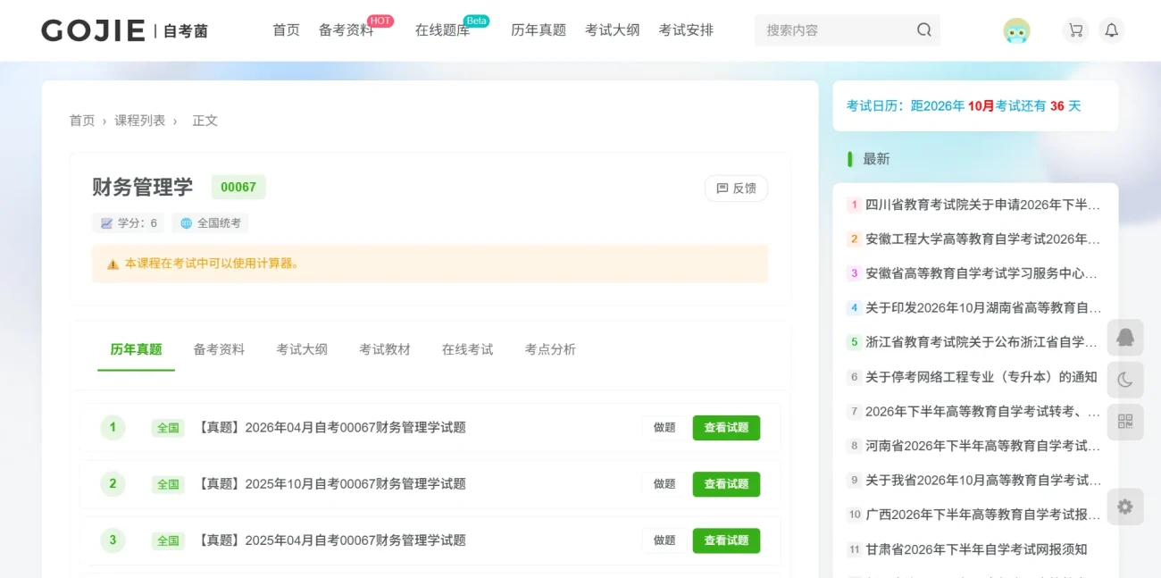This screenshot has height=578, width=1161.
Task: Open news item 甘肃省2026年下半年自学考试网报须知
Action: coord(976,549)
